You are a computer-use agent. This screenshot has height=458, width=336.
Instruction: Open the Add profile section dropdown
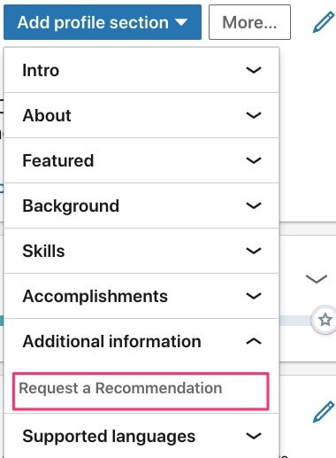(103, 22)
